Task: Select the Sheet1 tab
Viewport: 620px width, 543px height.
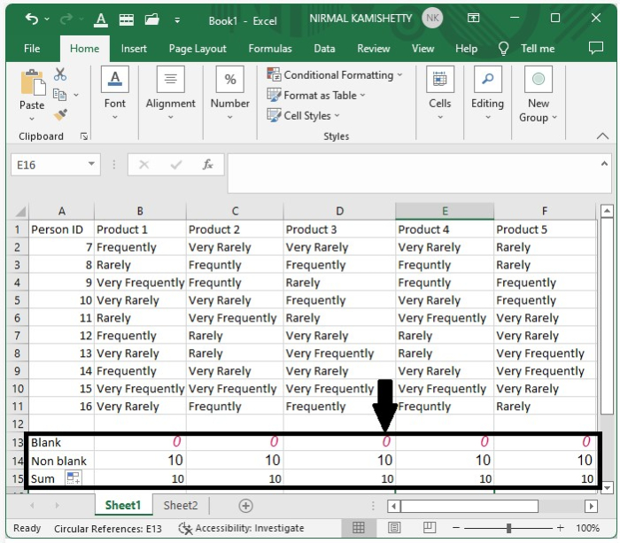Action: [123, 505]
